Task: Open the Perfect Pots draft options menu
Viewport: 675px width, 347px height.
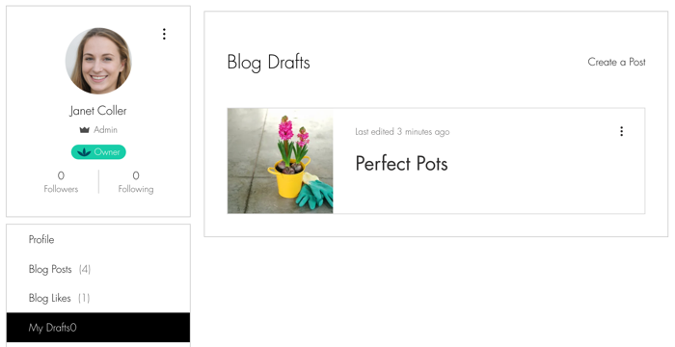Action: click(621, 131)
